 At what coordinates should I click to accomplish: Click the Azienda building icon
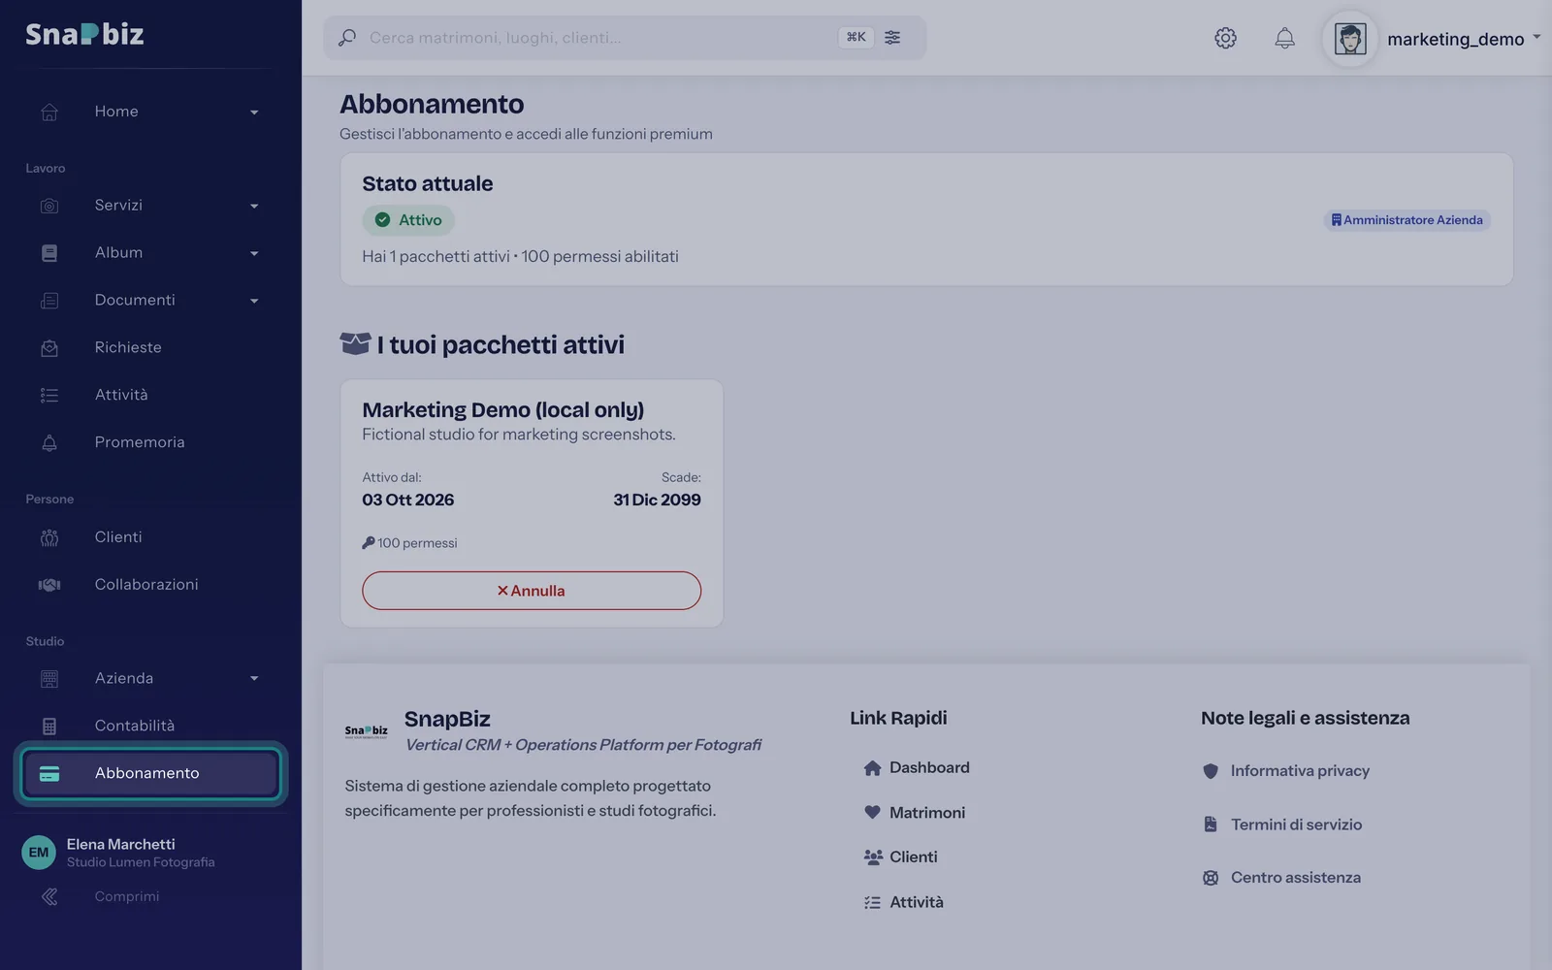point(49,679)
